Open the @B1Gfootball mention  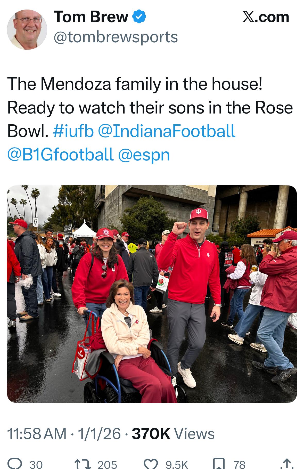(60, 154)
